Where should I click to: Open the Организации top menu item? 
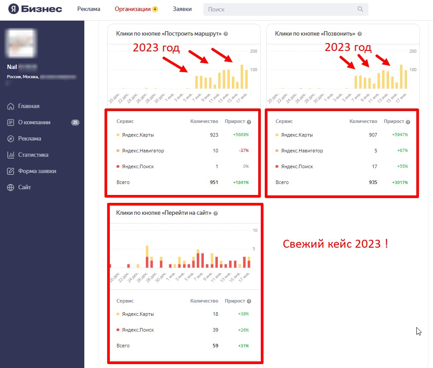coord(132,9)
